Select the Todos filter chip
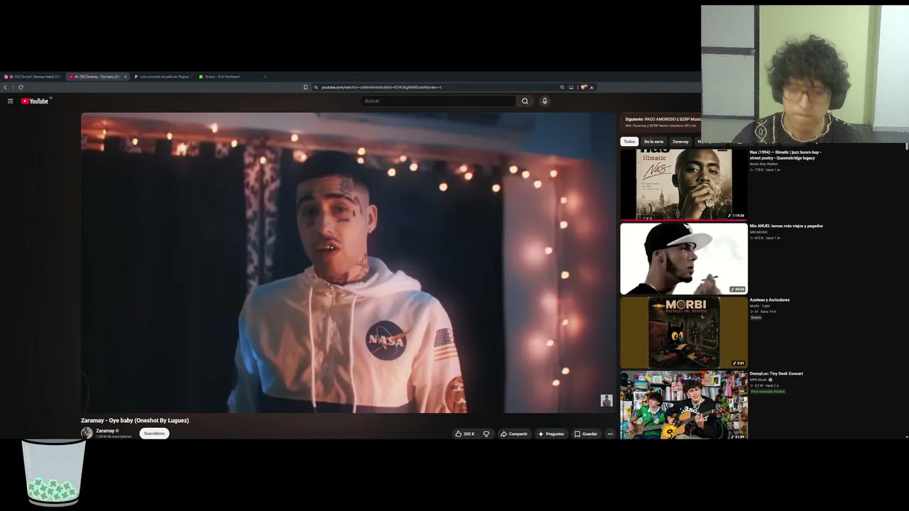 coord(629,141)
